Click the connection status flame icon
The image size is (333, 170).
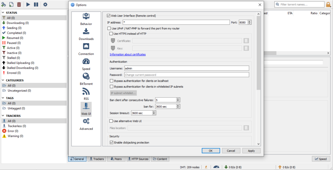pos(206,167)
